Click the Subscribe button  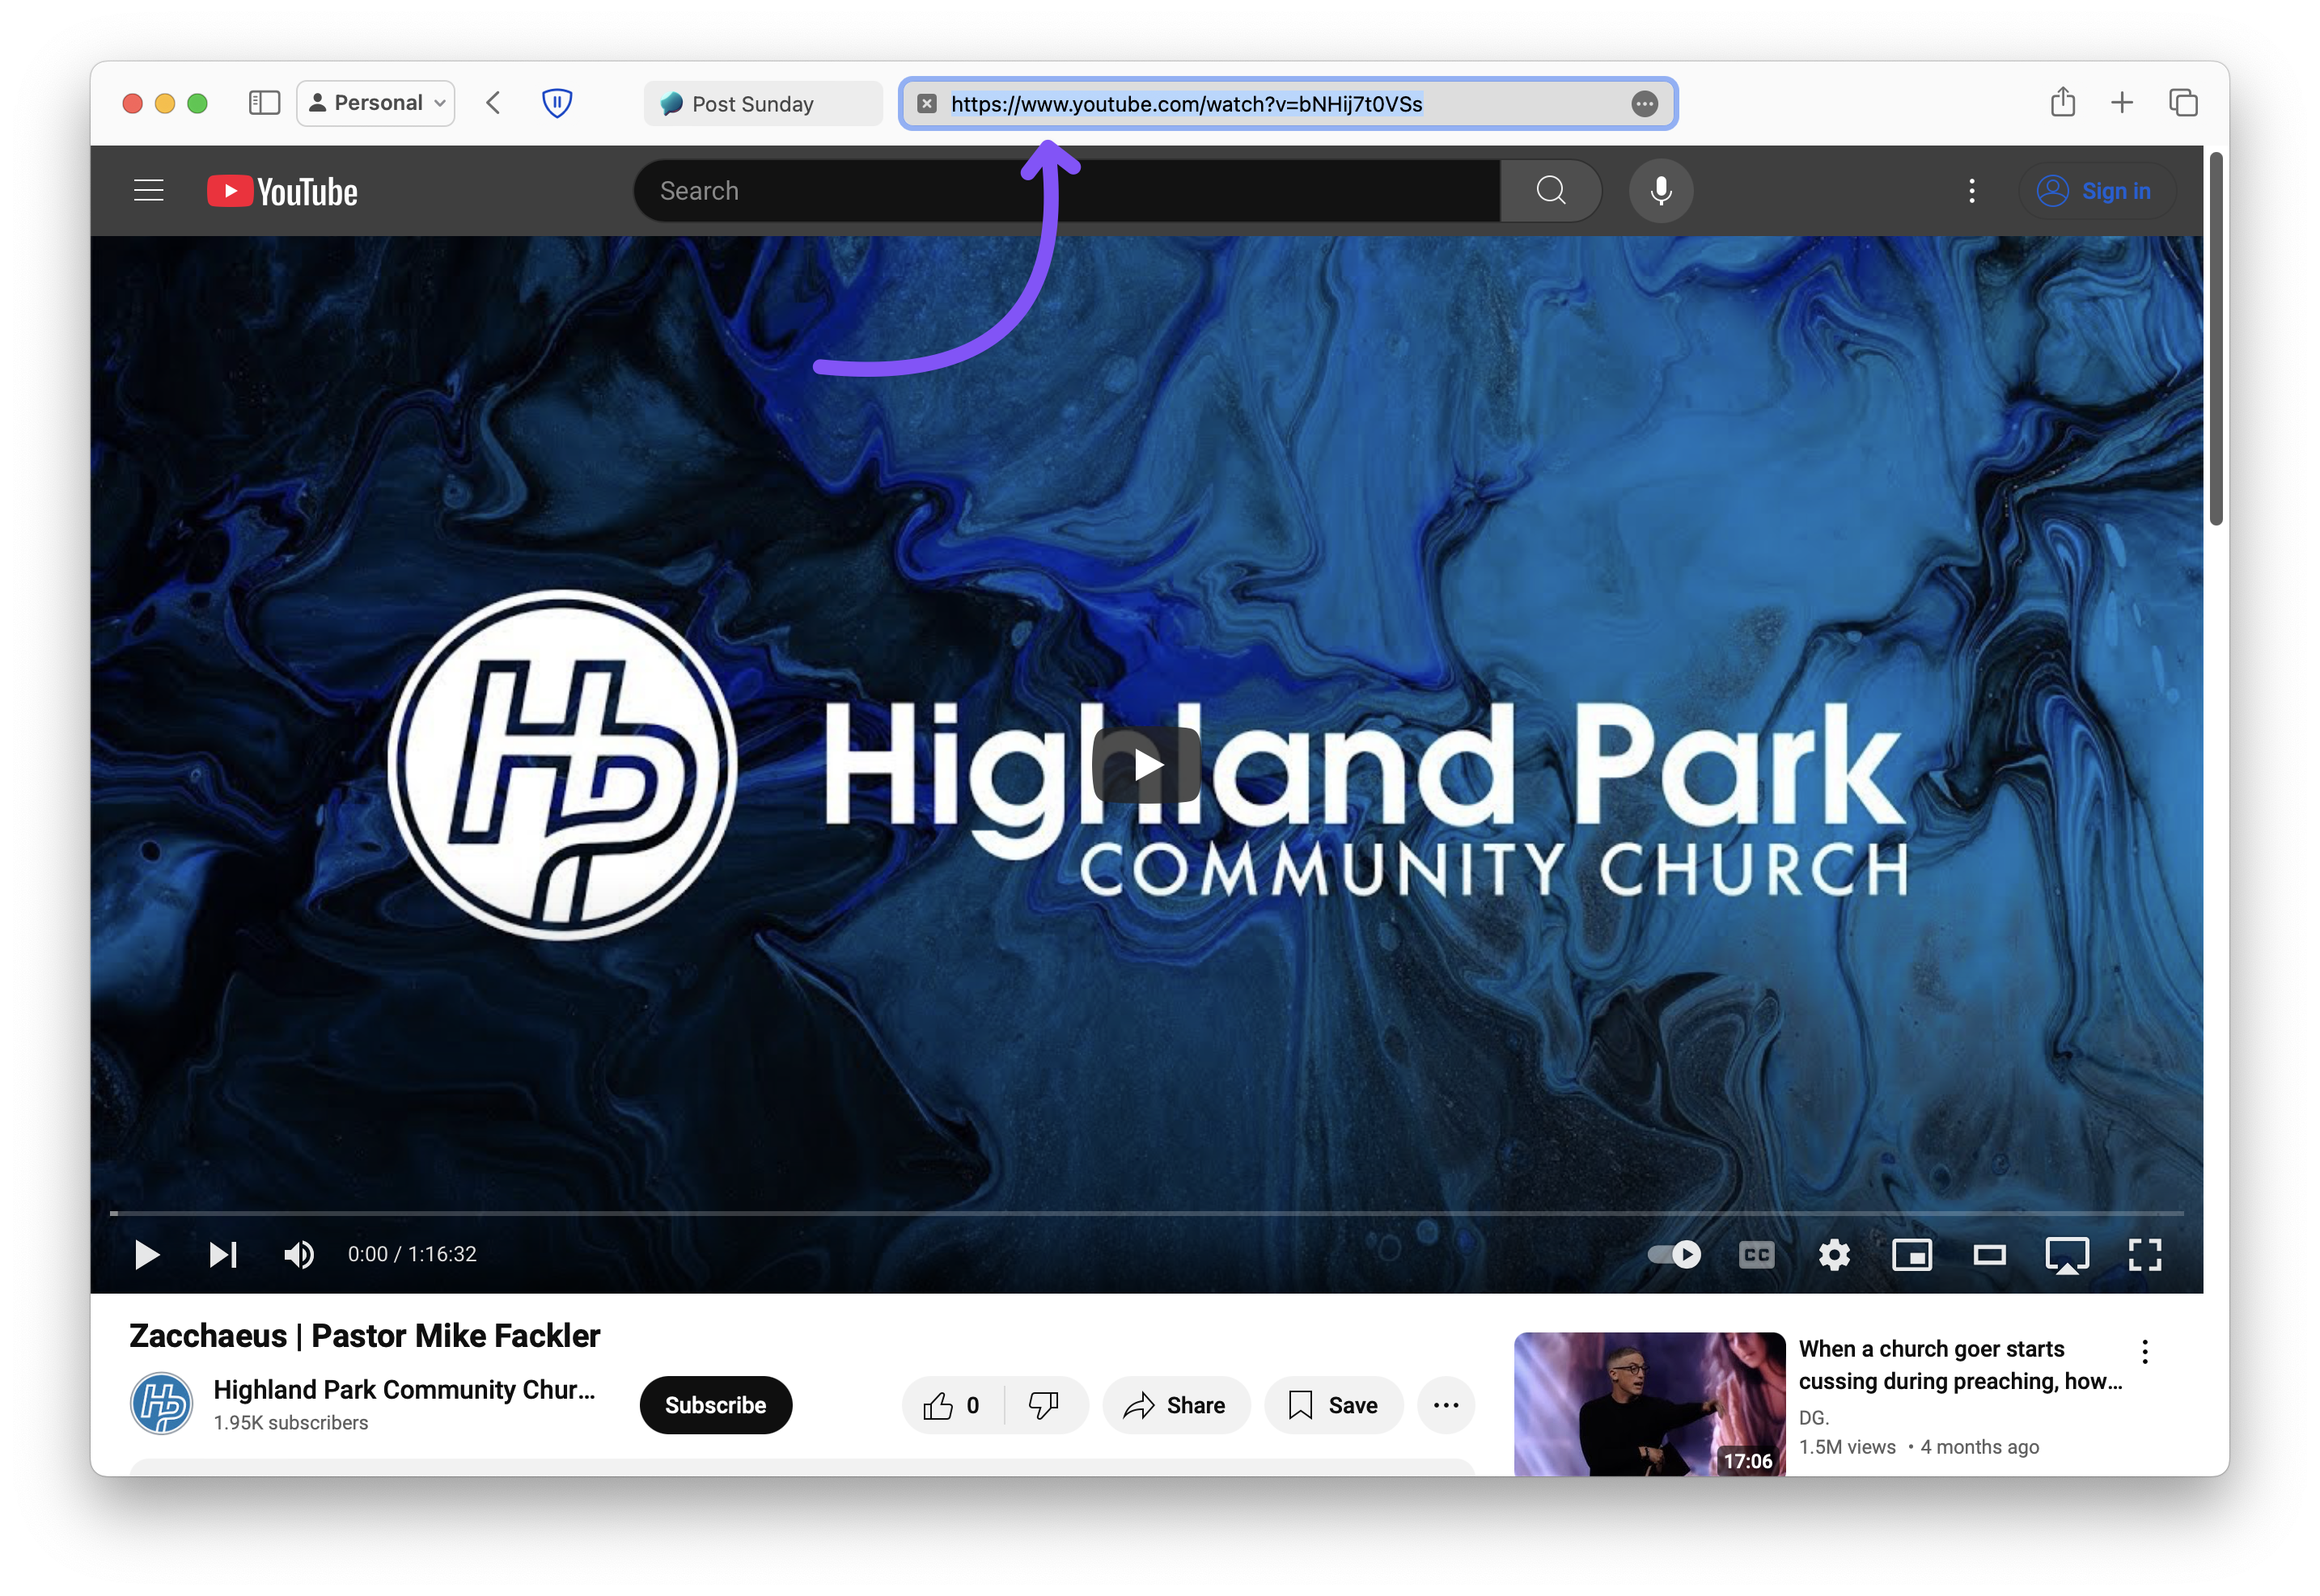click(x=717, y=1405)
